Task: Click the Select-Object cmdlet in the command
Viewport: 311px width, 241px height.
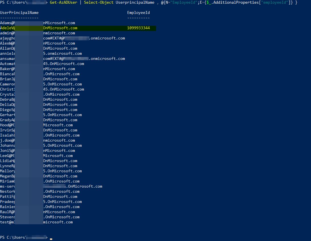Action: [98, 2]
